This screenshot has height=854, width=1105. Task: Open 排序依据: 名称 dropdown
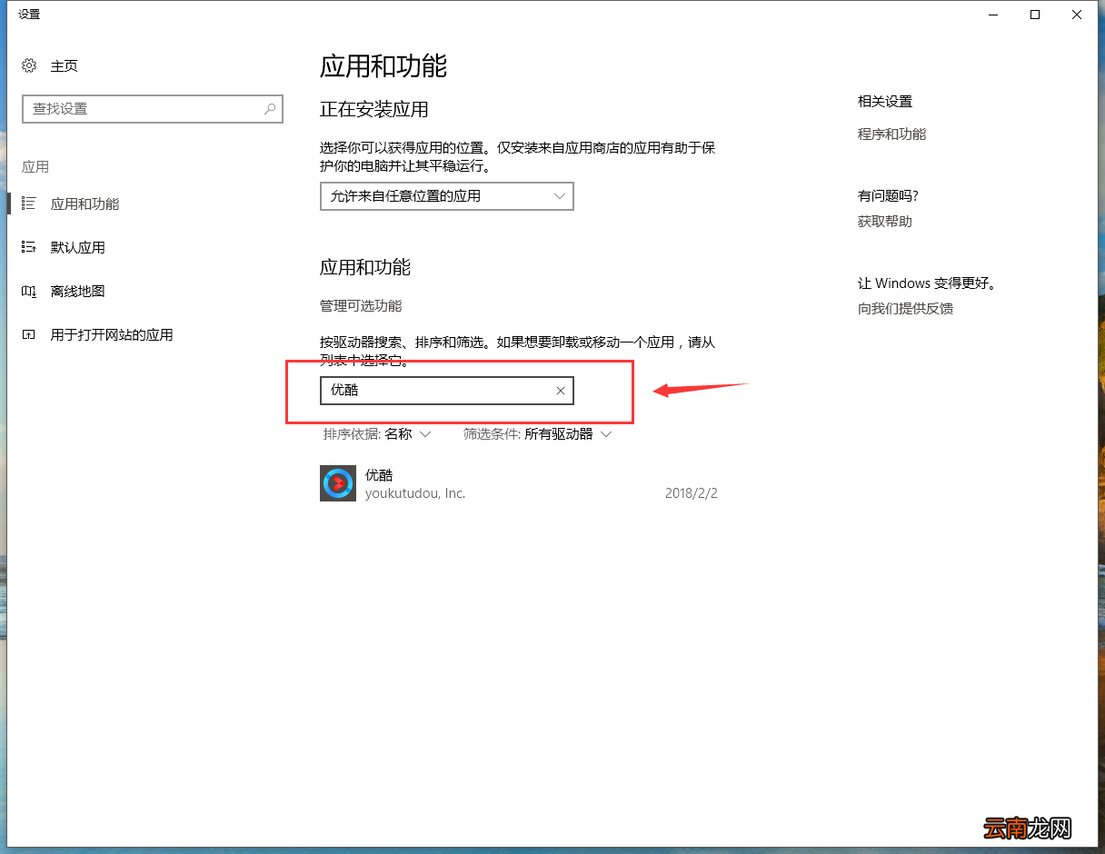click(x=377, y=434)
